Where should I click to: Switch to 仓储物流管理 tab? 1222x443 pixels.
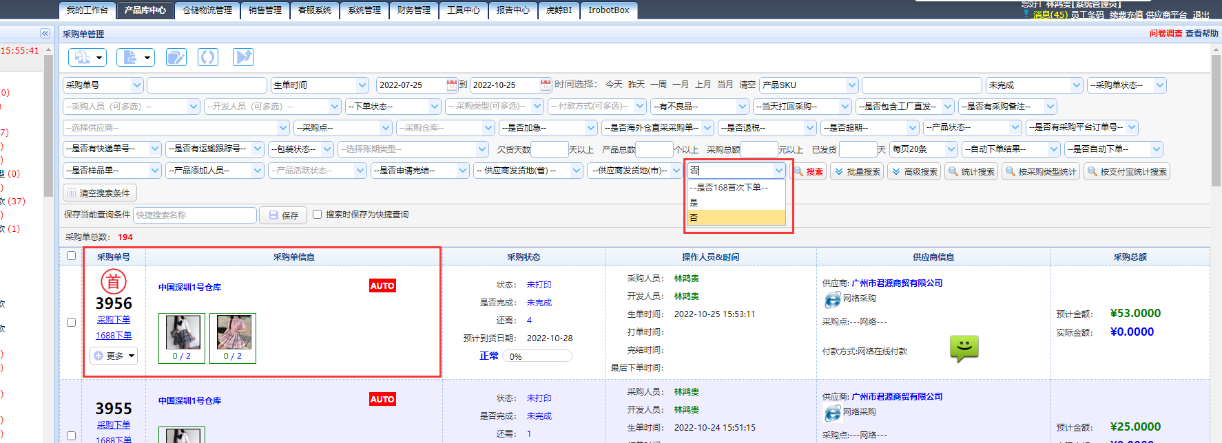[207, 10]
